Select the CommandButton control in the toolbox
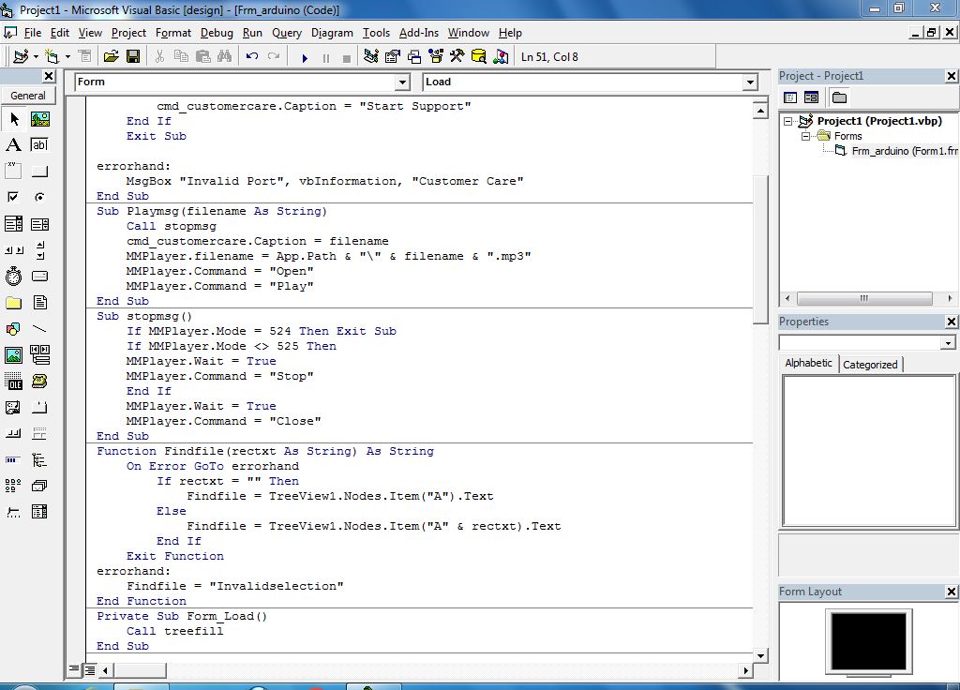The image size is (960, 690). pyautogui.click(x=38, y=172)
